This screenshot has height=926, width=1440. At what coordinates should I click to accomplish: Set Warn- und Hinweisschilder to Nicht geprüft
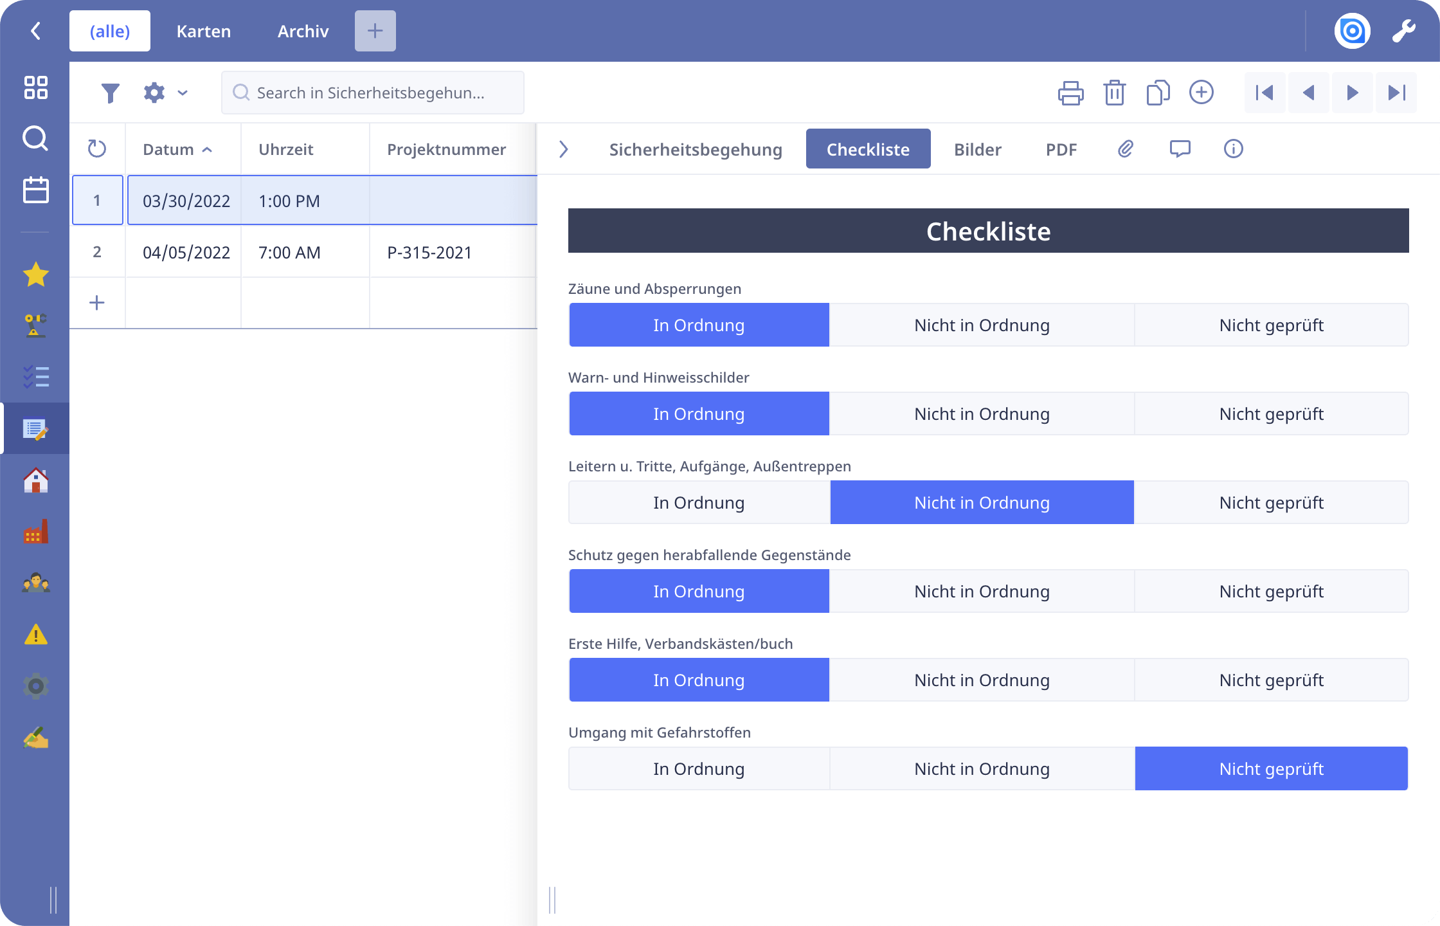1272,414
